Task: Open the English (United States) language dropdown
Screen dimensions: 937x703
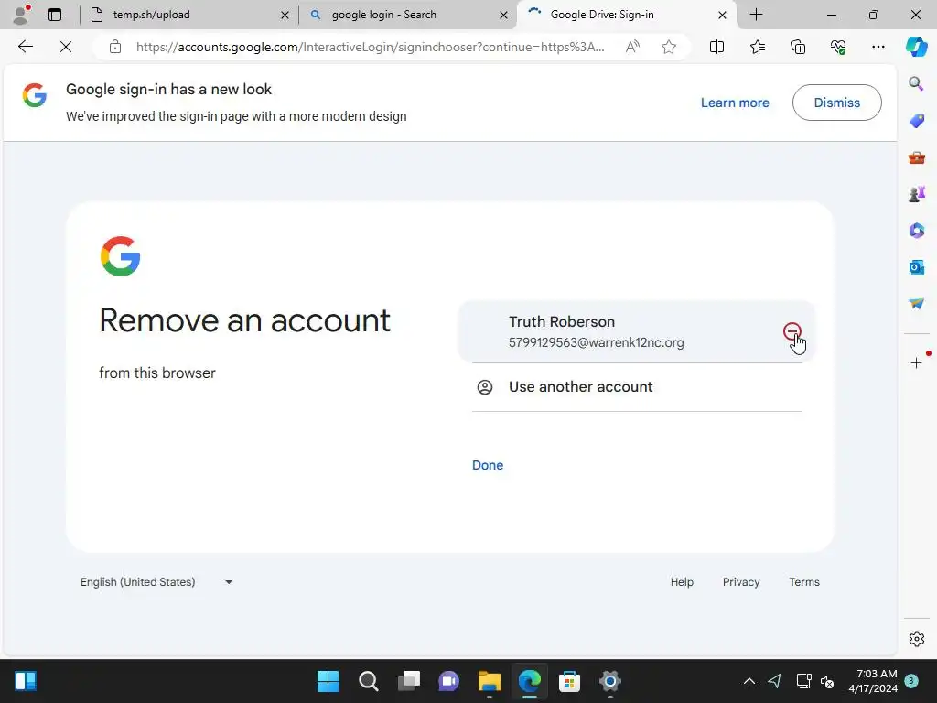Action: pos(156,581)
